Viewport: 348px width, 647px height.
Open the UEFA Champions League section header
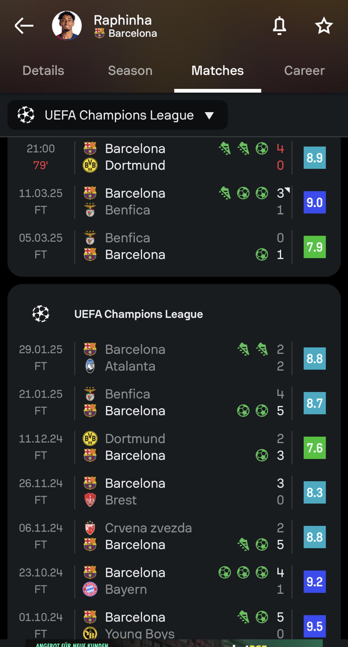pos(138,314)
